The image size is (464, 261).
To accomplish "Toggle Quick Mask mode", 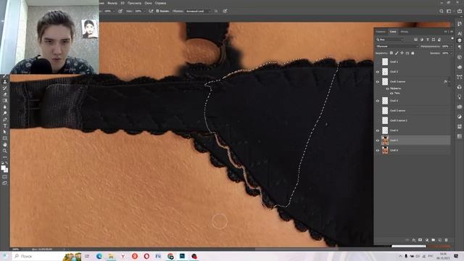I will 5,177.
